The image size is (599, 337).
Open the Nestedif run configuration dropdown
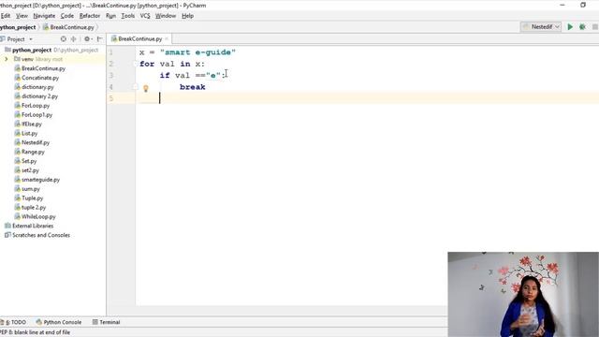point(541,27)
